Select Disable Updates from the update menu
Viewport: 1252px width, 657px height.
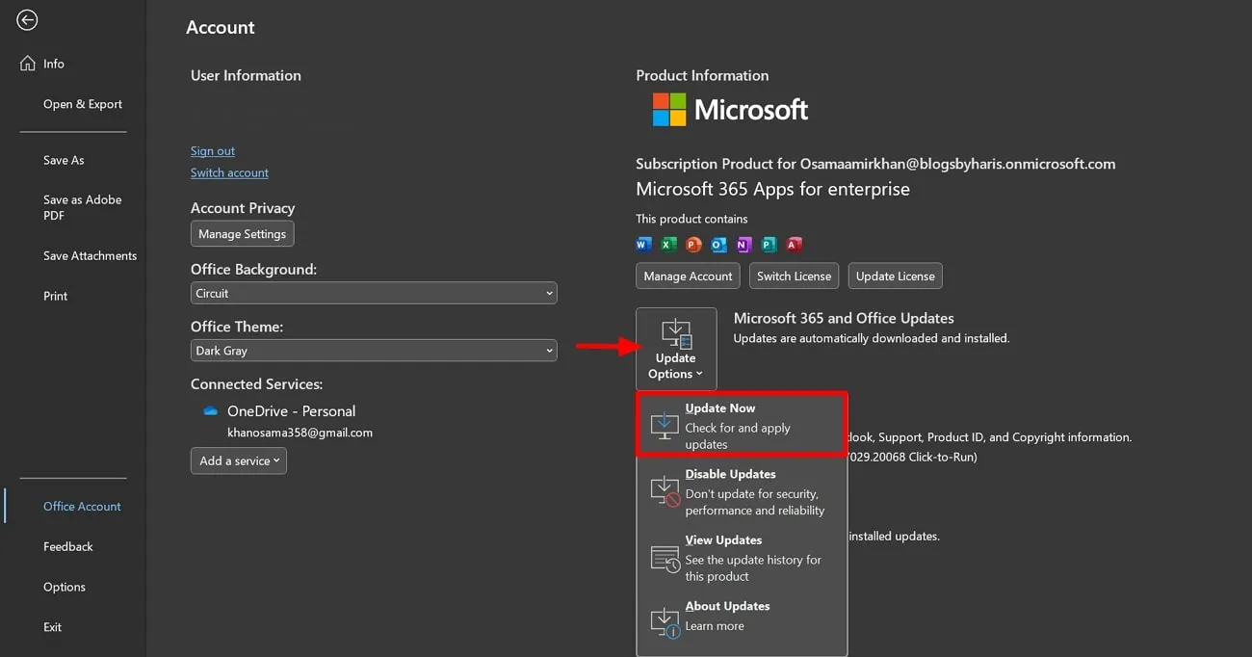742,491
